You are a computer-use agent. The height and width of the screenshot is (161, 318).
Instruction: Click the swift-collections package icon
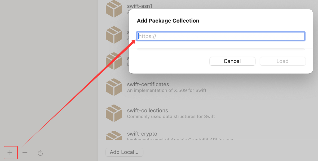pyautogui.click(x=114, y=113)
